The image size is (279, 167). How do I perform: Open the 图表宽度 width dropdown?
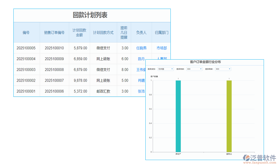(194, 69)
